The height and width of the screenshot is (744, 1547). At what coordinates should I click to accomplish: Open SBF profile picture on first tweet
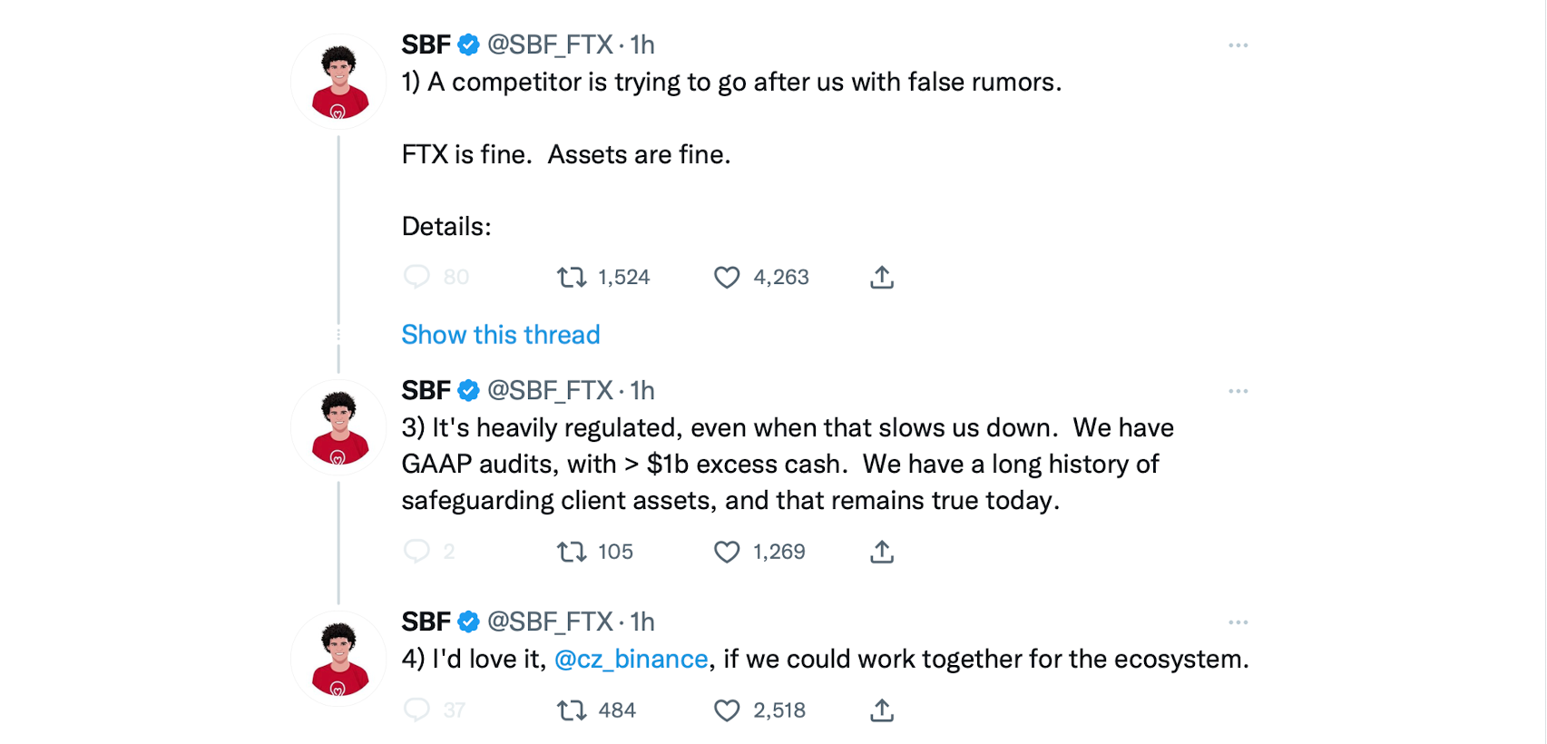point(338,82)
